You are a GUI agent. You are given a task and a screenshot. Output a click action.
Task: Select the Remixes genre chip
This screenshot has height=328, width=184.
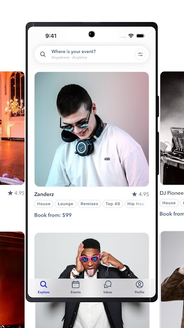pos(89,204)
